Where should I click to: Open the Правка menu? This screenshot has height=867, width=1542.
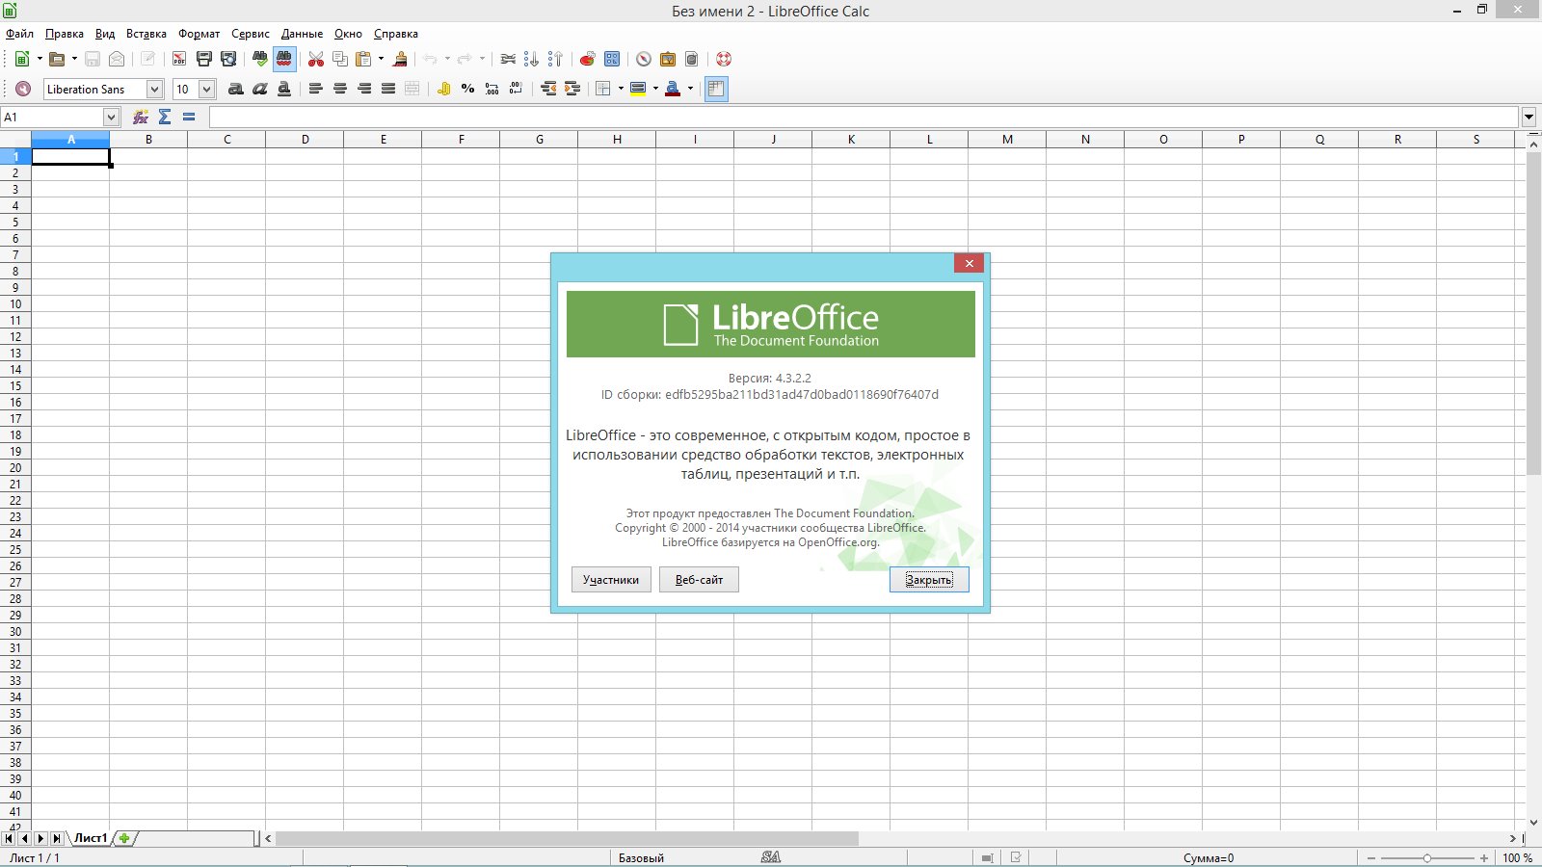pyautogui.click(x=65, y=34)
